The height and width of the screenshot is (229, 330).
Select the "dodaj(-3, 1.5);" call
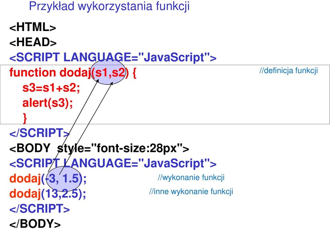48,178
